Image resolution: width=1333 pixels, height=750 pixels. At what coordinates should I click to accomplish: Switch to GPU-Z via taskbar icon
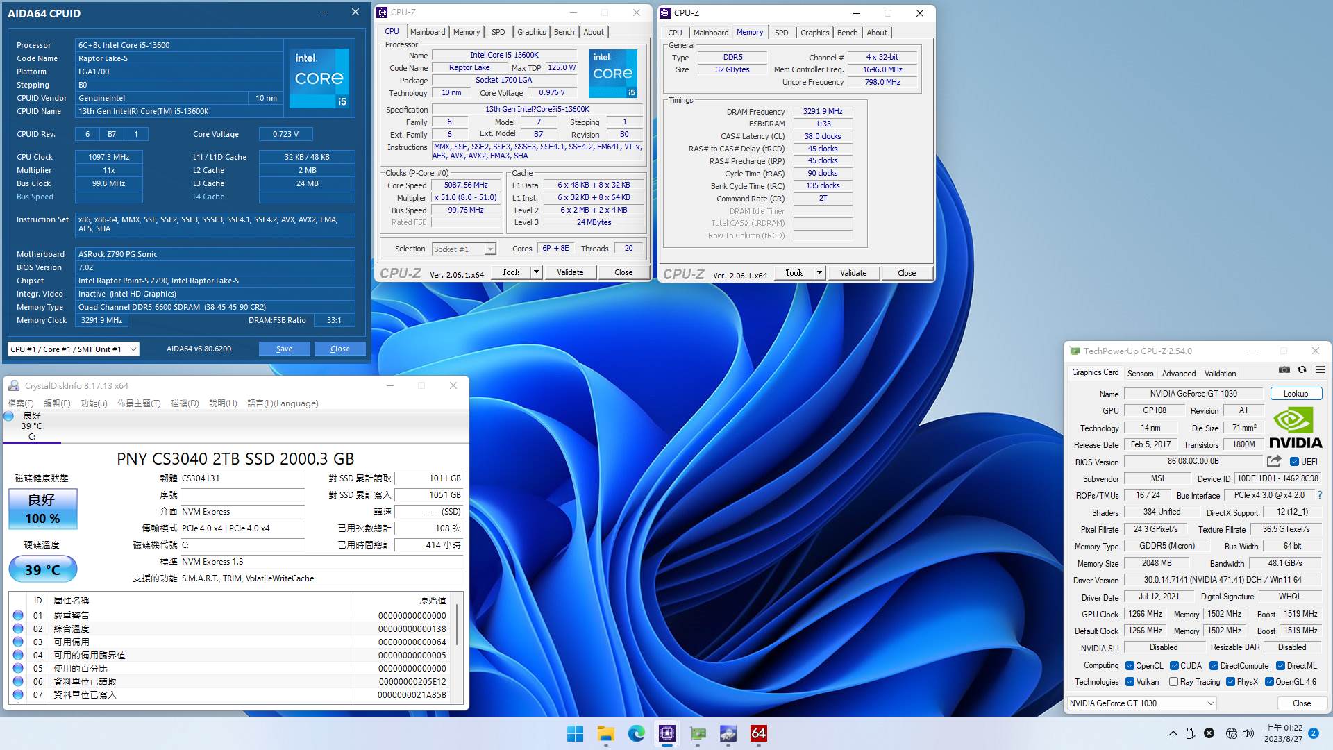698,733
